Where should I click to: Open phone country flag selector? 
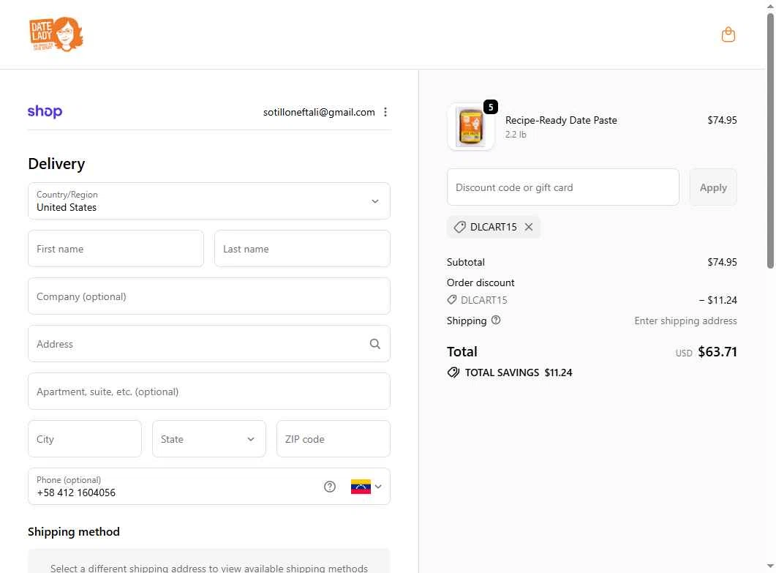(366, 487)
